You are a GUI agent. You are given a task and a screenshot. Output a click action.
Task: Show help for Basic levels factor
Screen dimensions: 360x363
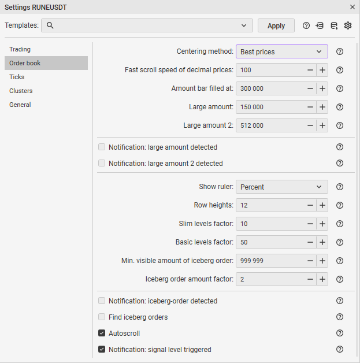(340, 242)
